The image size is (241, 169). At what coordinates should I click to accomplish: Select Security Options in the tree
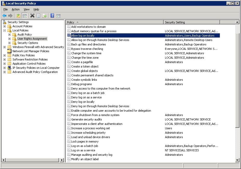click(28, 43)
